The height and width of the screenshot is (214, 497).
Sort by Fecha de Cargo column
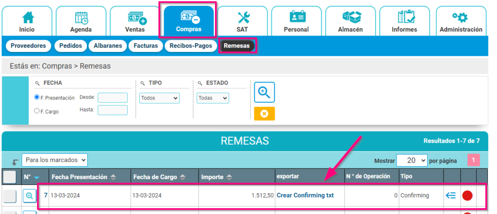pyautogui.click(x=159, y=177)
